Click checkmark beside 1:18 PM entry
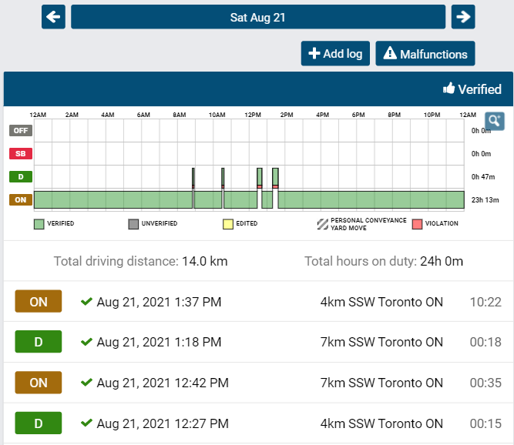This screenshot has width=514, height=445. (x=86, y=342)
